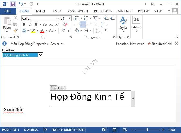Toggle Superscript formatting
This screenshot has width=181, height=133.
click(x=57, y=24)
